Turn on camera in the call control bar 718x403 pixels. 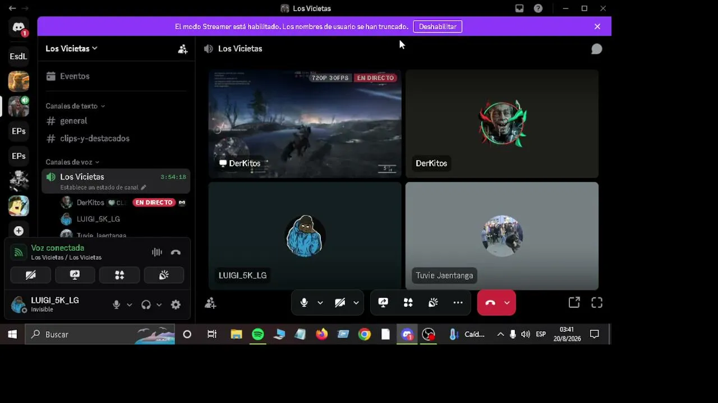(340, 303)
